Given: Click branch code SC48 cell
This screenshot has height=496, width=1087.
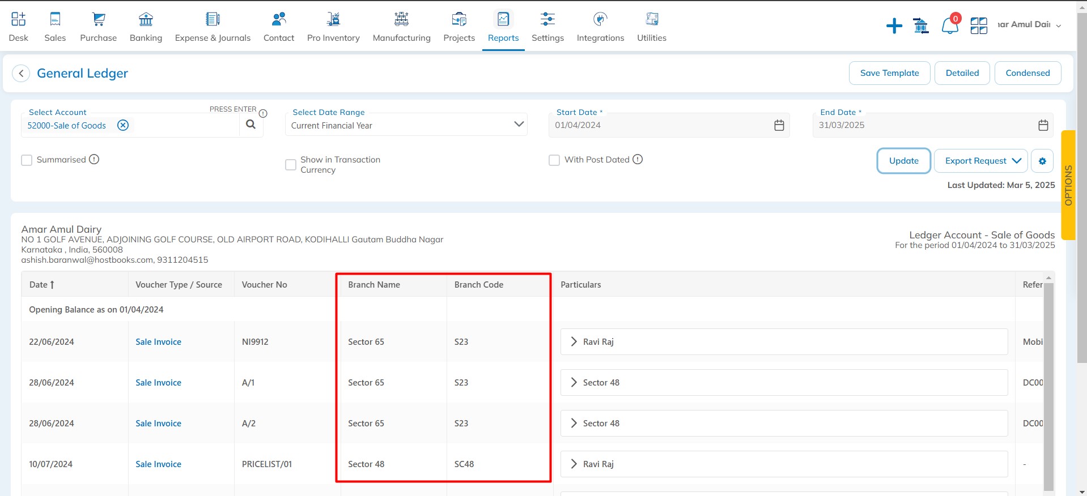Looking at the screenshot, I should 464,464.
